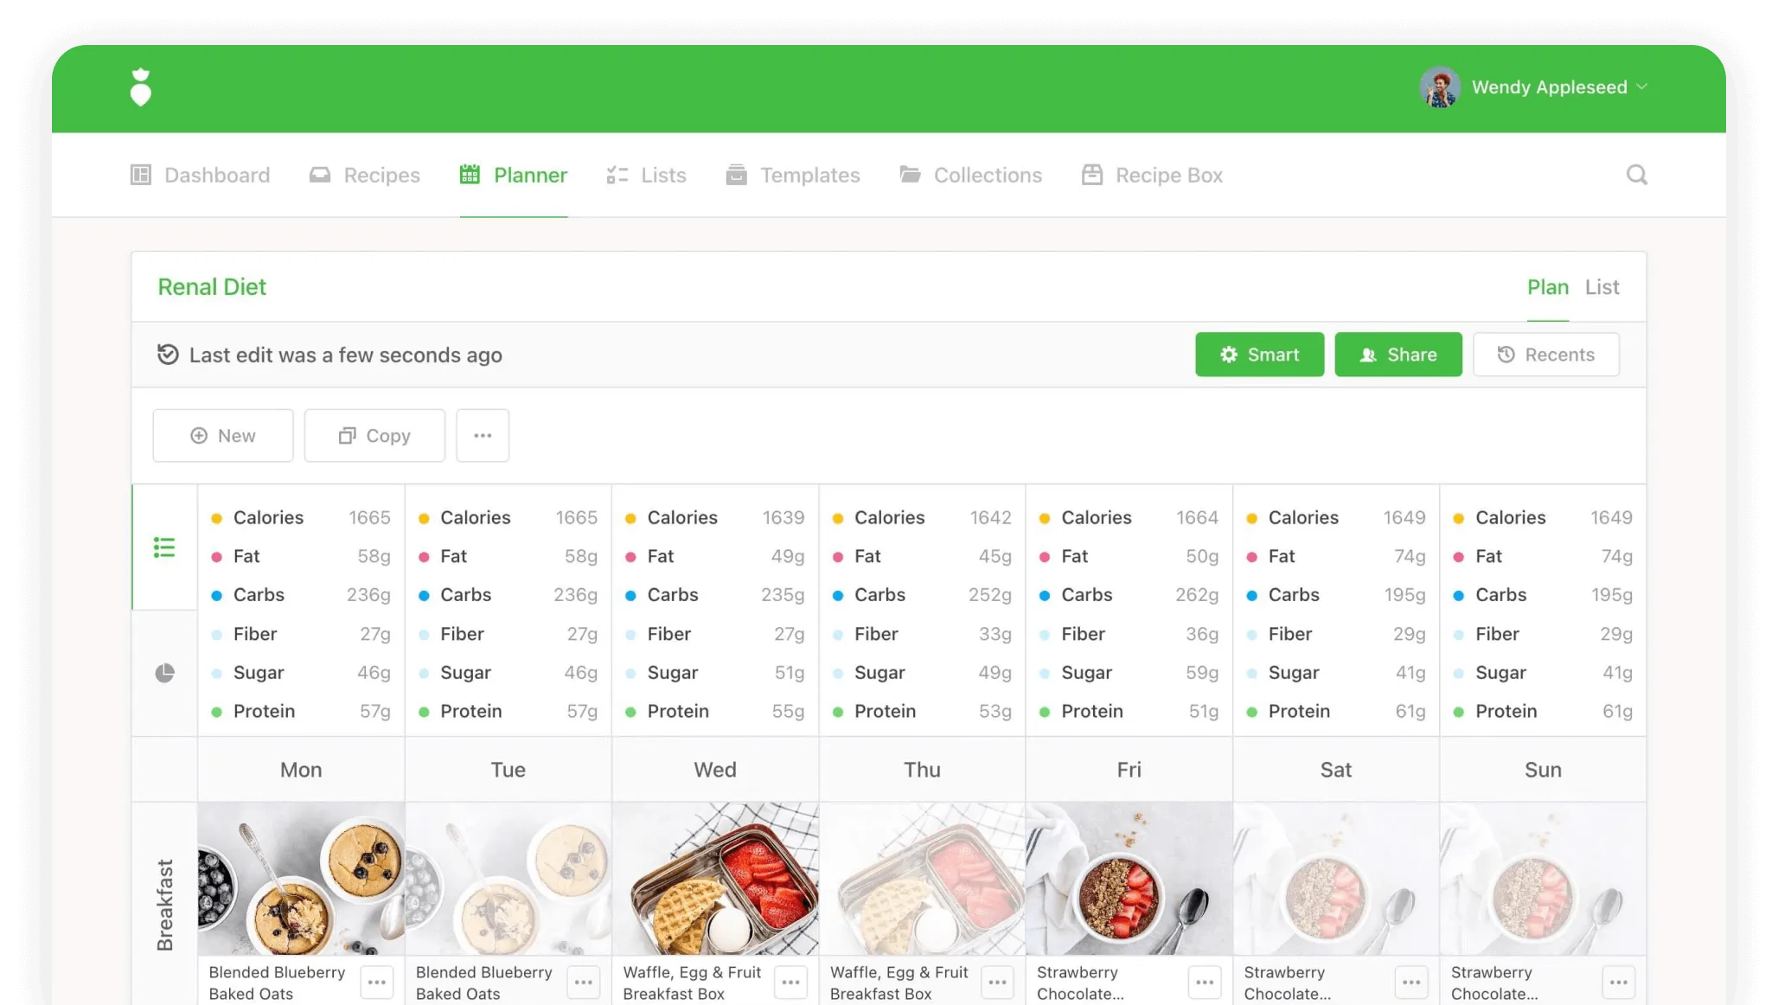
Task: Open the Recents button
Action: (x=1545, y=355)
